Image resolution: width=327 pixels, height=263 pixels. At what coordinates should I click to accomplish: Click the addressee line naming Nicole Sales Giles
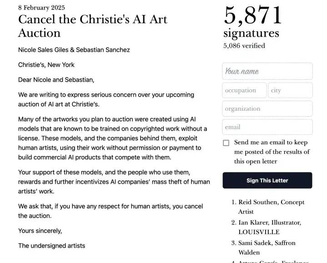coord(74,50)
